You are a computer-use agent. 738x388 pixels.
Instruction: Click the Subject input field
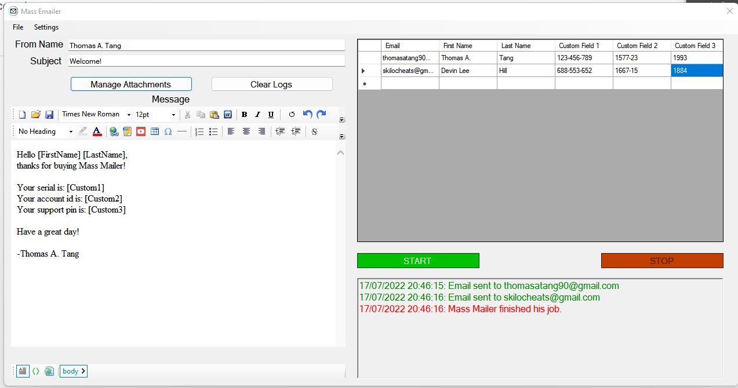(206, 61)
